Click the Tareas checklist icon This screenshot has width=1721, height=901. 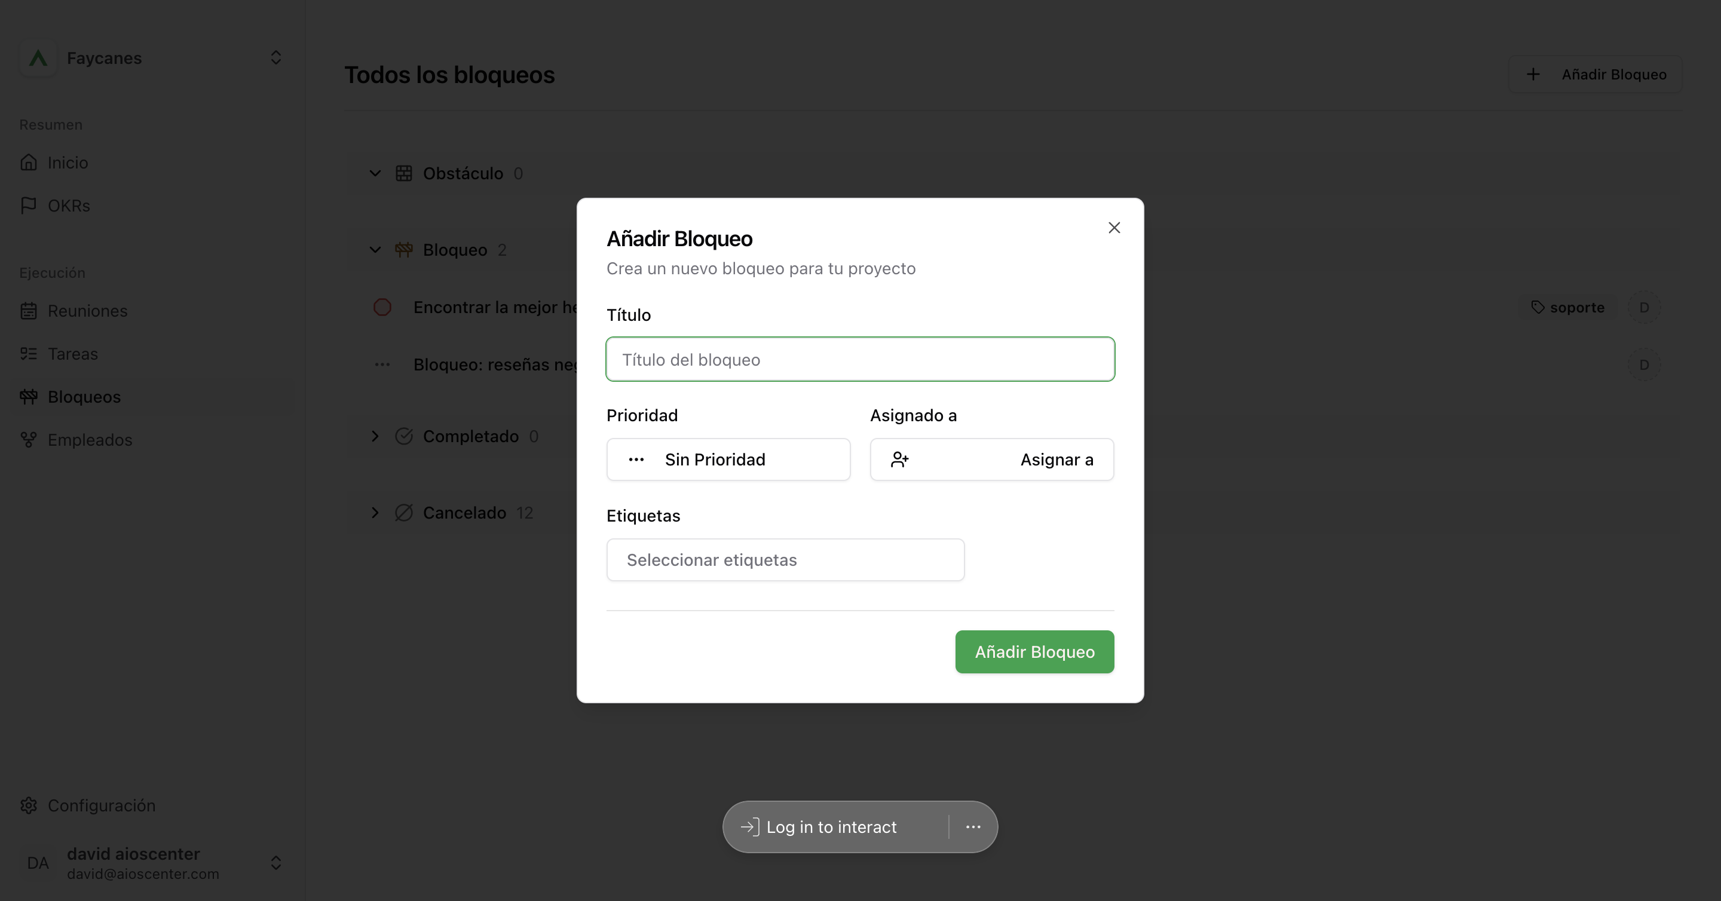pyautogui.click(x=29, y=353)
